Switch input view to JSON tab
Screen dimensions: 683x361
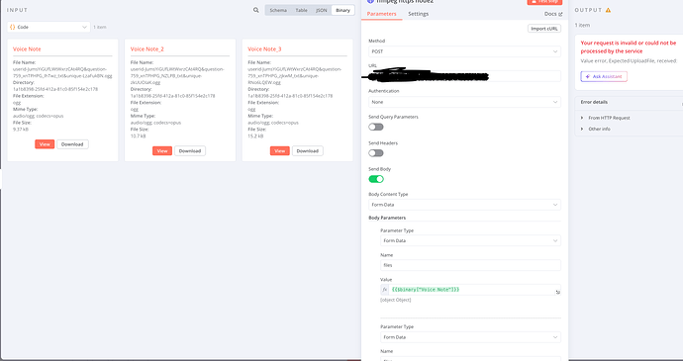coord(322,10)
